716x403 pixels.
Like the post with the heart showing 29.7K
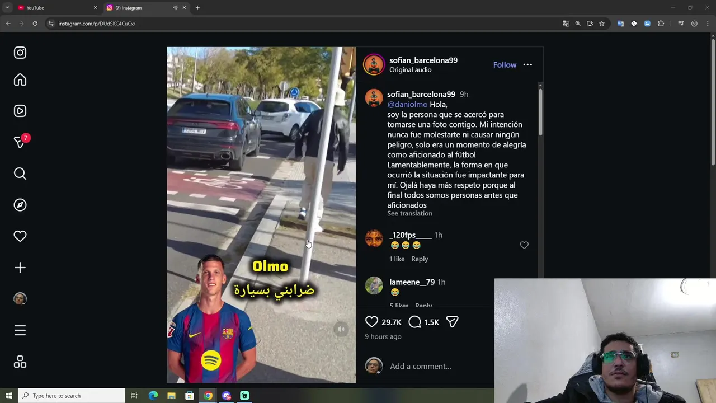tap(371, 322)
